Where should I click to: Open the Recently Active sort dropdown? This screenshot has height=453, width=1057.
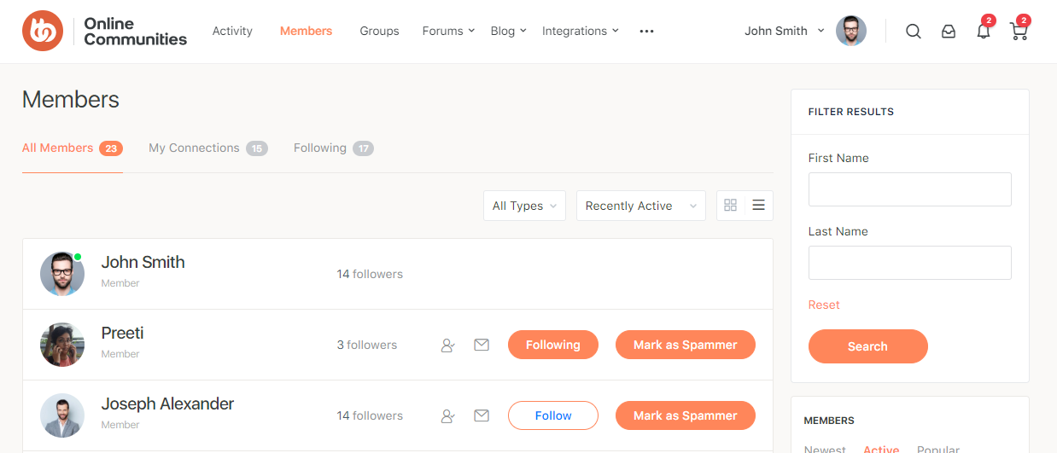640,206
